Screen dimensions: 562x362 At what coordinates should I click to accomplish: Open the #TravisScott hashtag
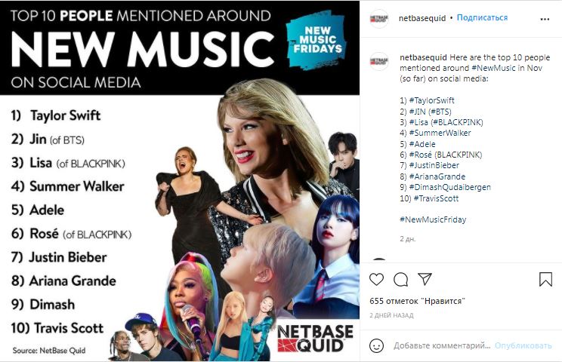click(x=436, y=198)
